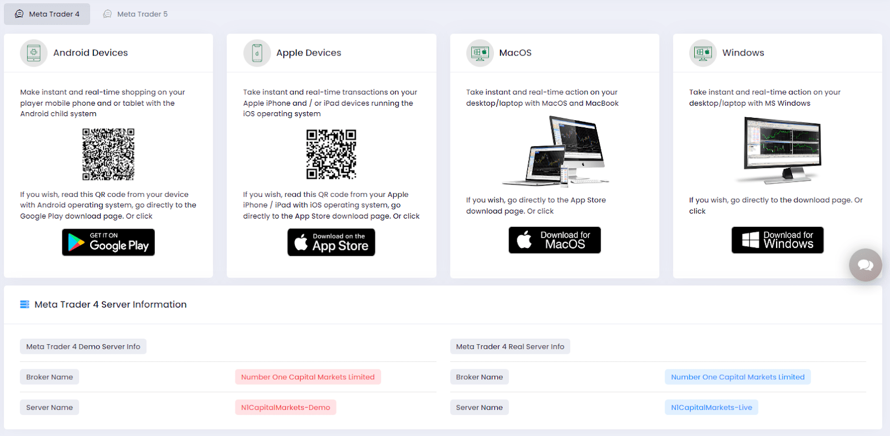The height and width of the screenshot is (436, 890).
Task: Click Download on the App Store button
Action: pyautogui.click(x=332, y=242)
